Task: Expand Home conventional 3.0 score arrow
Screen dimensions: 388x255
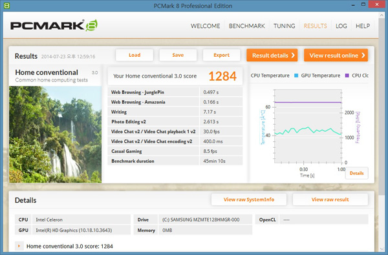Action: click(x=19, y=246)
